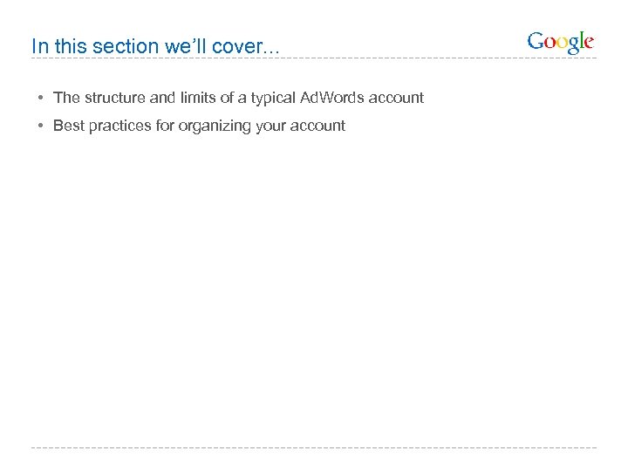The height and width of the screenshot is (471, 628).
Task: Click the dashed line under the title
Action: 262,59
